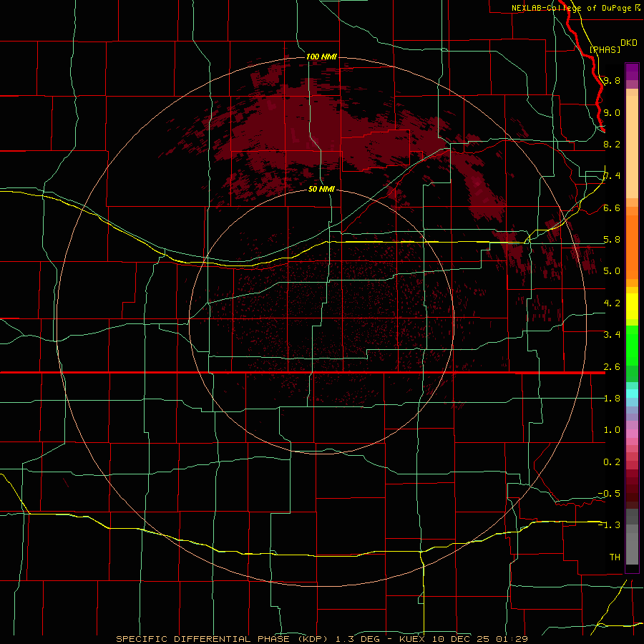Click the 5.0 scale value
Viewport: 644px width, 644px height.
(612, 271)
